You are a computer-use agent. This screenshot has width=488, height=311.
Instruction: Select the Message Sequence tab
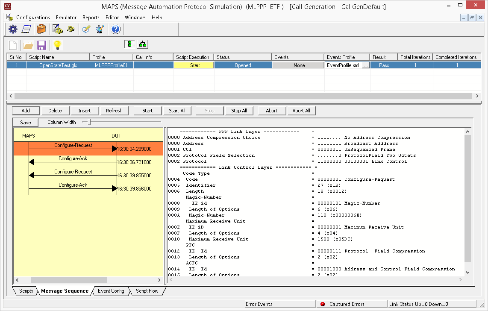point(65,291)
